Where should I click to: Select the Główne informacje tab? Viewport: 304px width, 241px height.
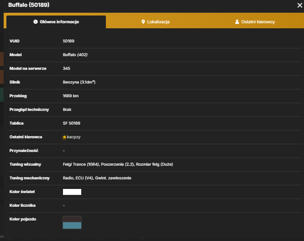(x=56, y=22)
